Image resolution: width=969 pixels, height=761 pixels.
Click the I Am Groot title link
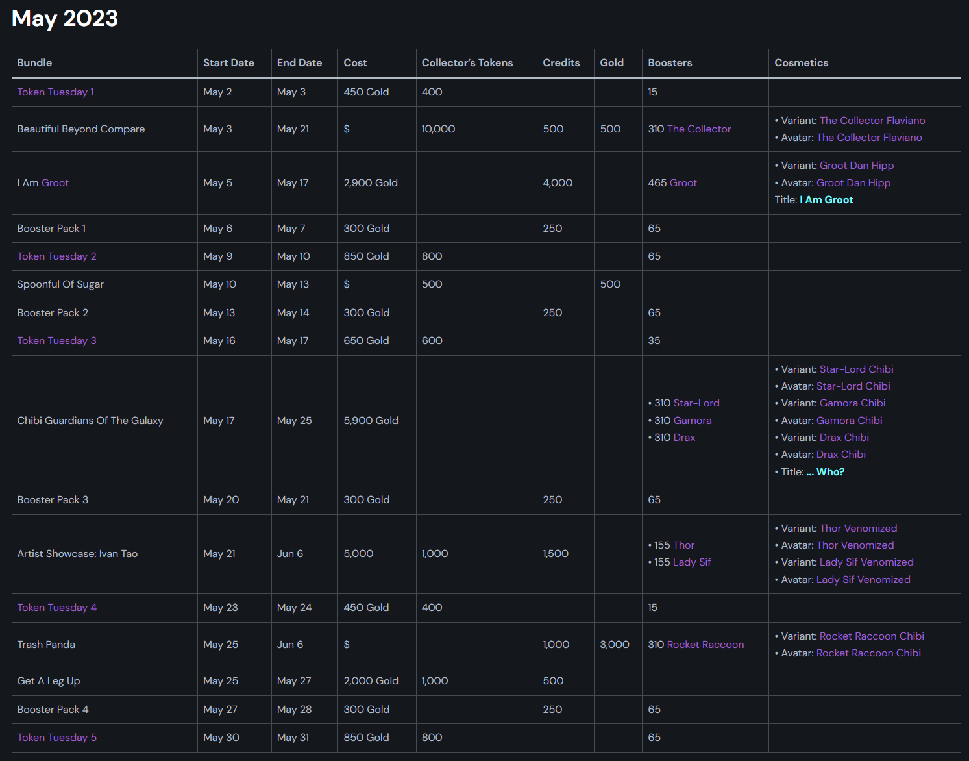coord(826,200)
